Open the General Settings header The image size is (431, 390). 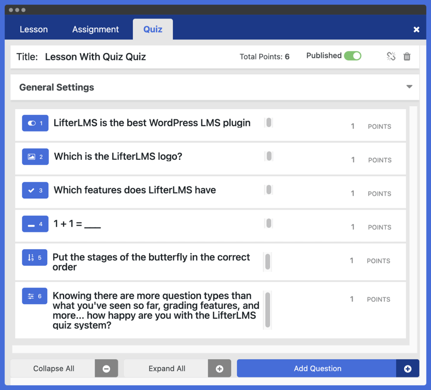(x=215, y=87)
